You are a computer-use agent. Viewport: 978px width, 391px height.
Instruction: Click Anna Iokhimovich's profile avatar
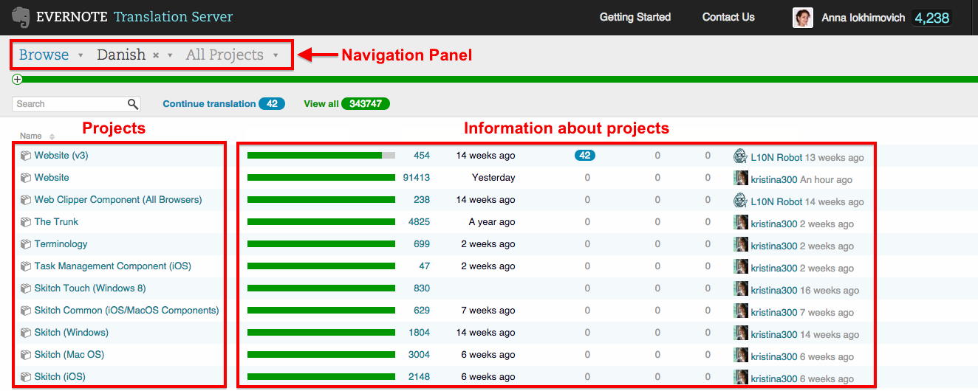(x=802, y=18)
